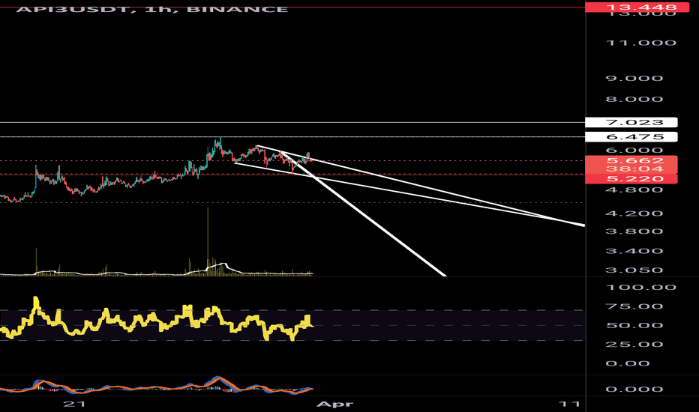
Task: Click the 11.000 price axis value
Action: click(x=641, y=43)
